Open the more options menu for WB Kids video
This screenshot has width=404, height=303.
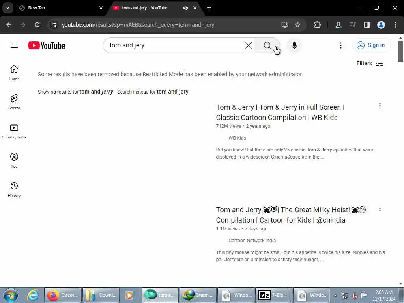[x=380, y=106]
